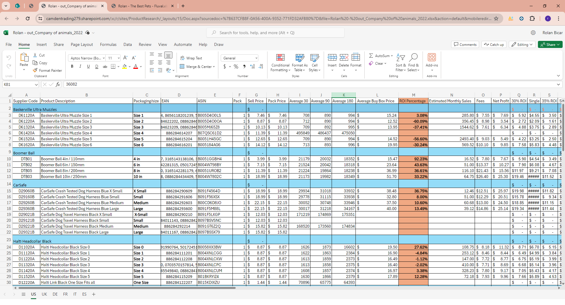Click the horizontal scrollbar thumb
This screenshot has width=565, height=305.
(127, 288)
